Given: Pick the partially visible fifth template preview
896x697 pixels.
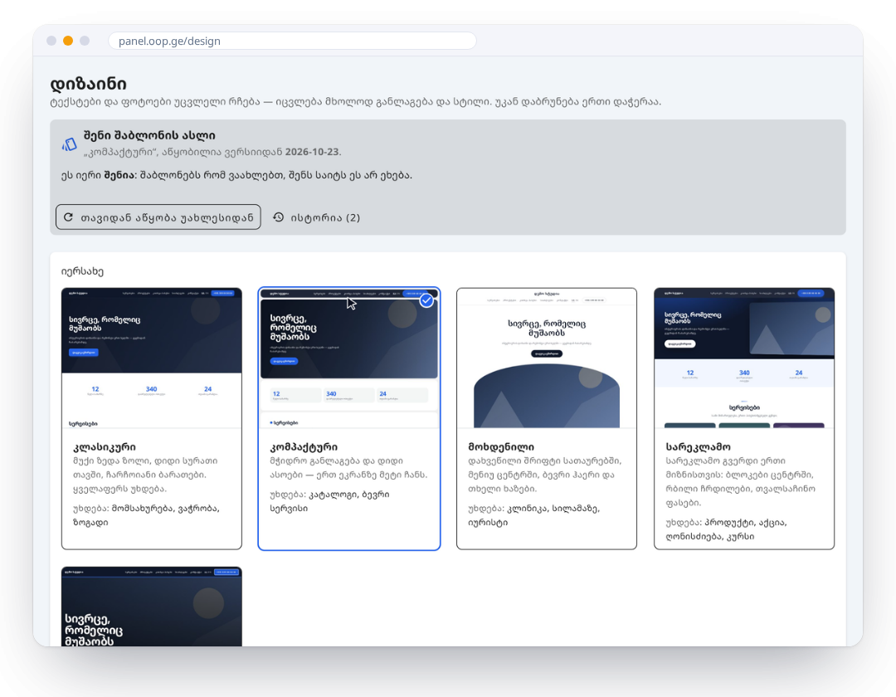Looking at the screenshot, I should (x=152, y=607).
